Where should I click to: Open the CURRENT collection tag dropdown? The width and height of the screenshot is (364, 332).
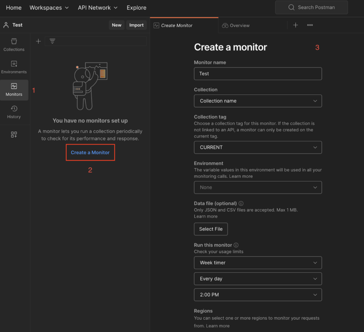pos(258,147)
